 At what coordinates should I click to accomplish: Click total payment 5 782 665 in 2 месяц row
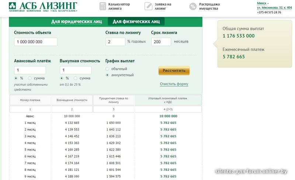point(169,129)
